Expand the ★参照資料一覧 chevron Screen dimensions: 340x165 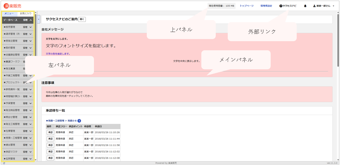pyautogui.click(x=30, y=90)
